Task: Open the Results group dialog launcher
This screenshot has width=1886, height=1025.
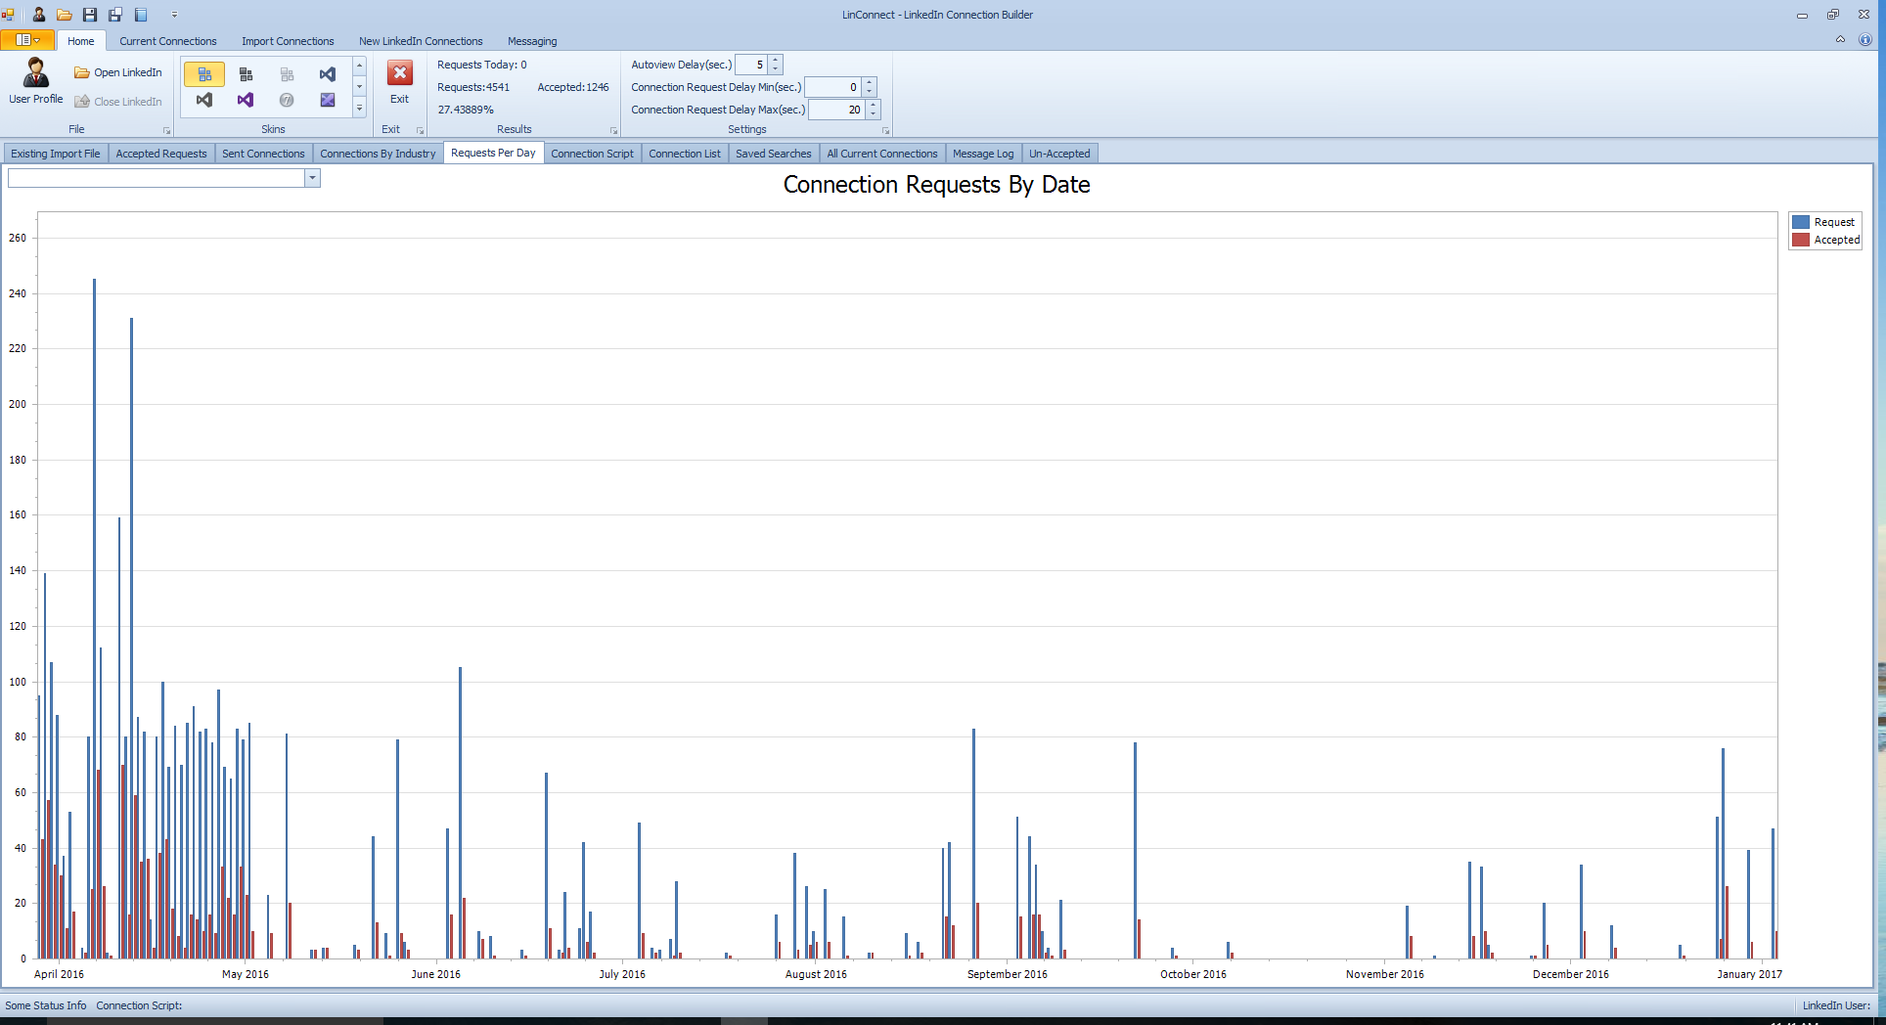Action: coord(613,130)
